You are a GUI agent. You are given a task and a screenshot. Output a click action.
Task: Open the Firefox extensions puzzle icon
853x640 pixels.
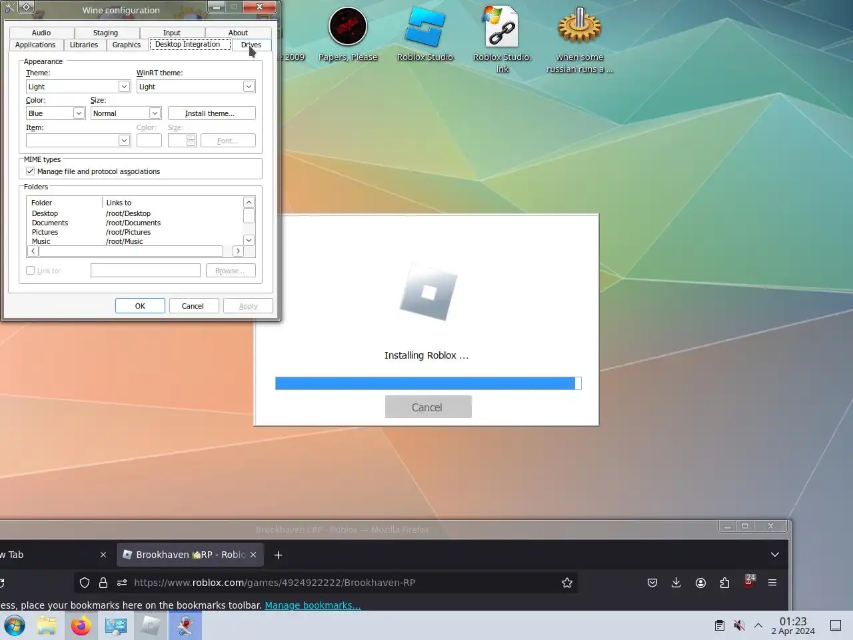tap(724, 583)
